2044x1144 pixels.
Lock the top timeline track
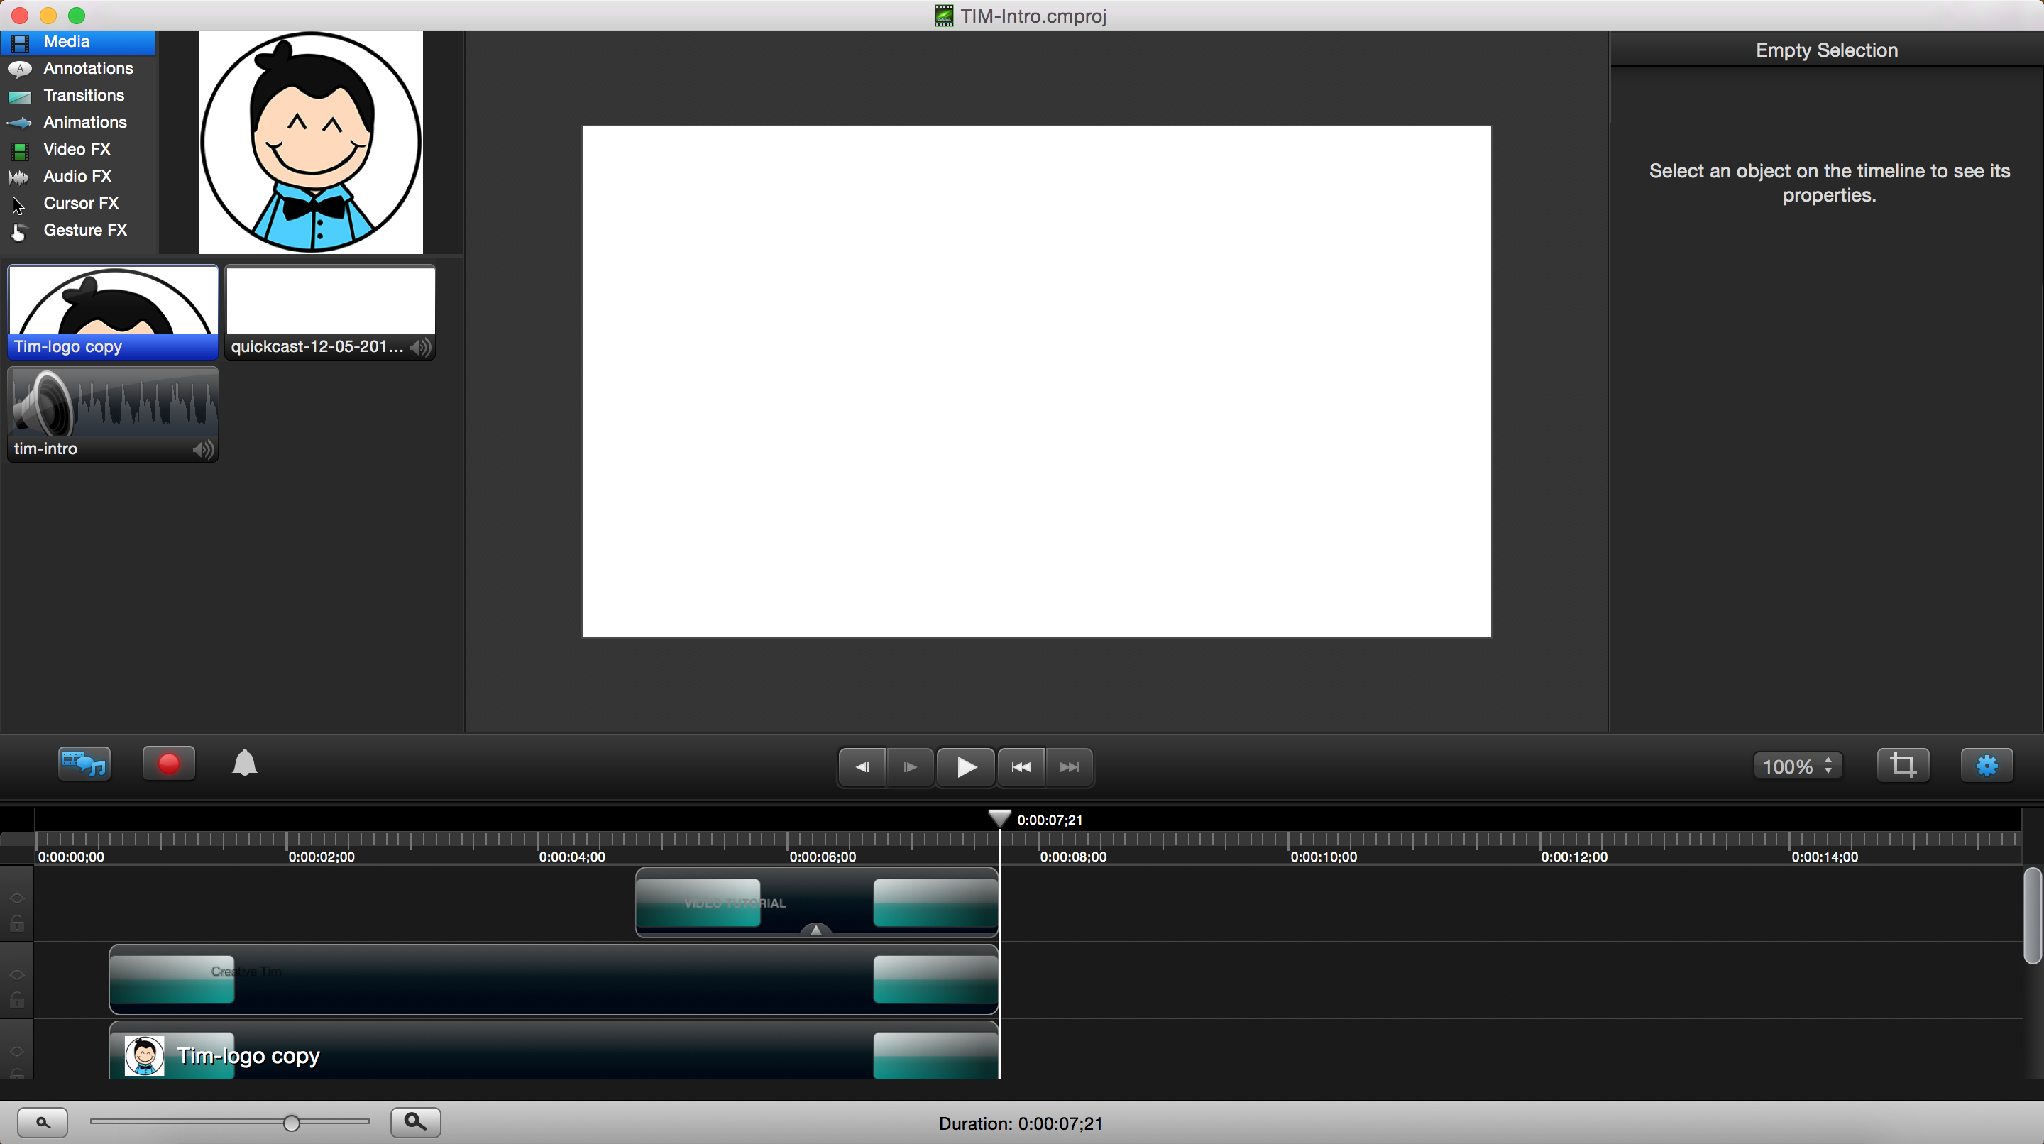pos(16,924)
